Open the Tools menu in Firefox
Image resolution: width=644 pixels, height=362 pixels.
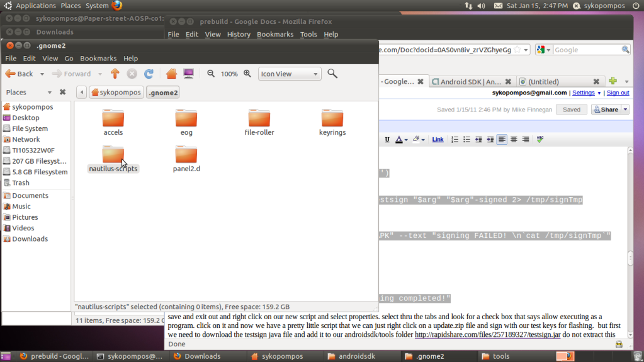[x=308, y=35]
